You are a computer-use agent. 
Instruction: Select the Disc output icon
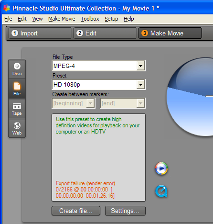click(17, 69)
